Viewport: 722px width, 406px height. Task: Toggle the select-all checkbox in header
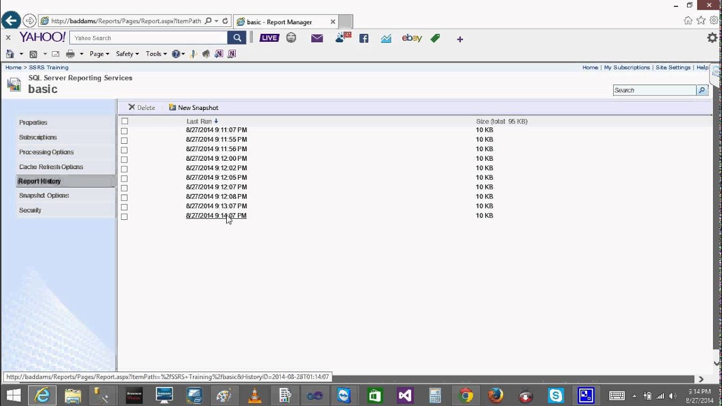pyautogui.click(x=125, y=121)
